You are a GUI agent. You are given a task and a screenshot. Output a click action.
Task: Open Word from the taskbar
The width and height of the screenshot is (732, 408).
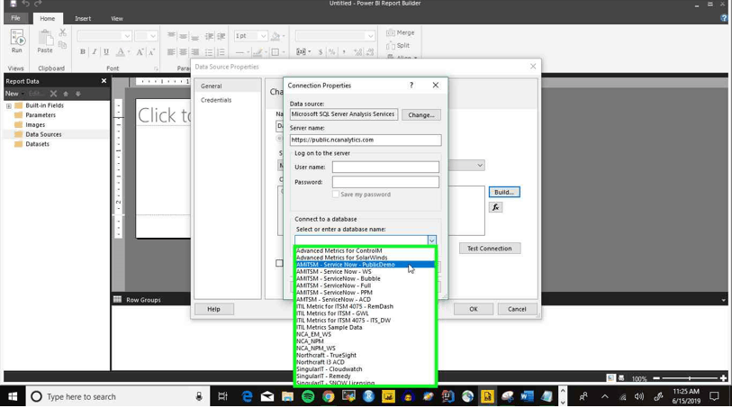(527, 396)
